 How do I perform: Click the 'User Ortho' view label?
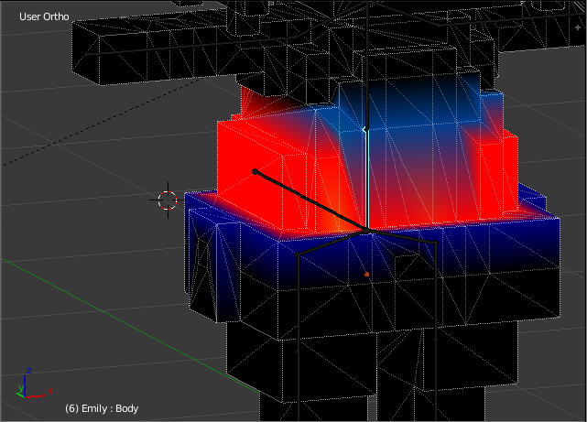coord(44,16)
